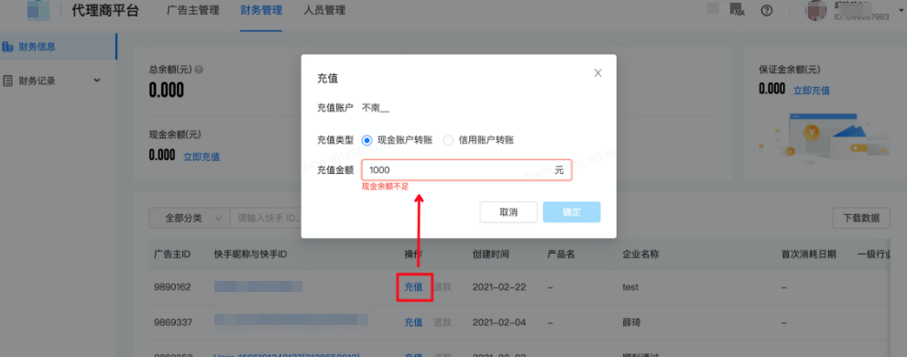The height and width of the screenshot is (357, 907).
Task: Click date 2021-02-04 cell
Action: pyautogui.click(x=499, y=322)
